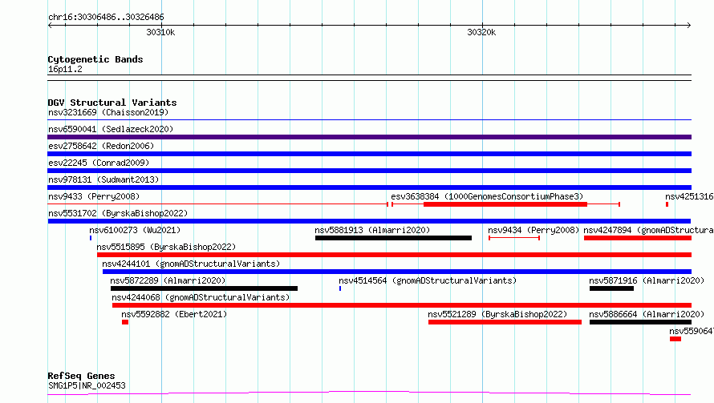714x403 pixels.
Task: Open nsv5521289 (ByrskaBishop2022) label
Action: coord(497,314)
